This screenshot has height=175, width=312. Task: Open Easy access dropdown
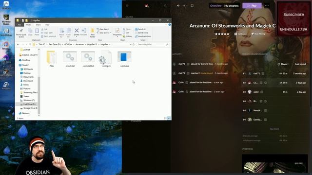(104, 33)
